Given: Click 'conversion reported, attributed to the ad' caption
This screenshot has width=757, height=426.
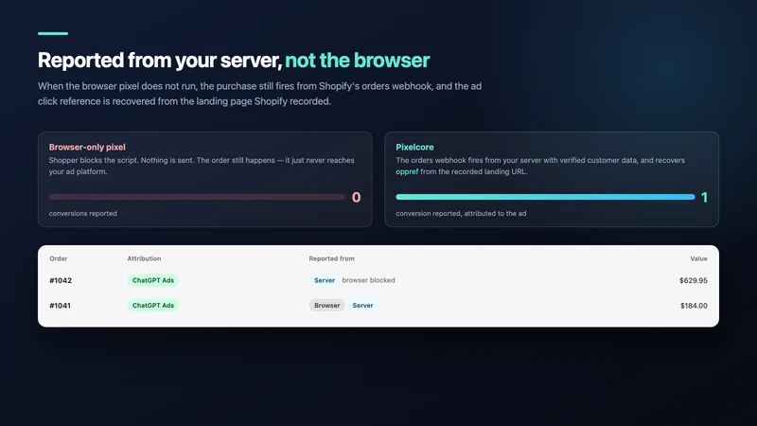Looking at the screenshot, I should (x=461, y=214).
